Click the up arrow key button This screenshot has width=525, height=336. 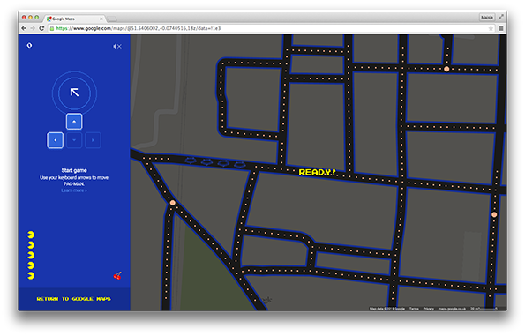coord(74,122)
